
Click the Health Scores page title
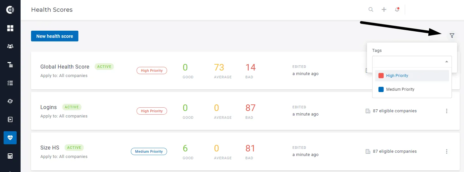click(52, 10)
